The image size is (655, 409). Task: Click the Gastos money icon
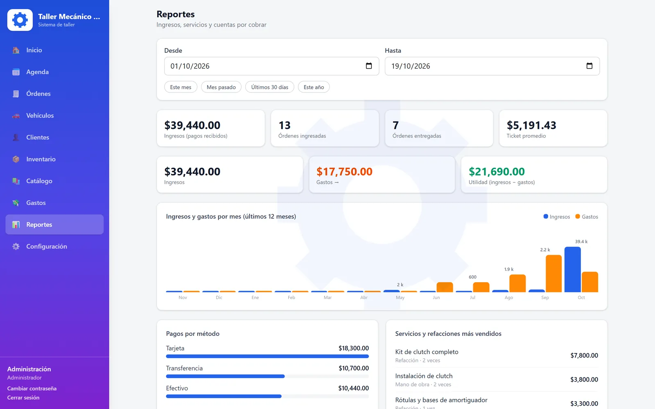coord(16,203)
